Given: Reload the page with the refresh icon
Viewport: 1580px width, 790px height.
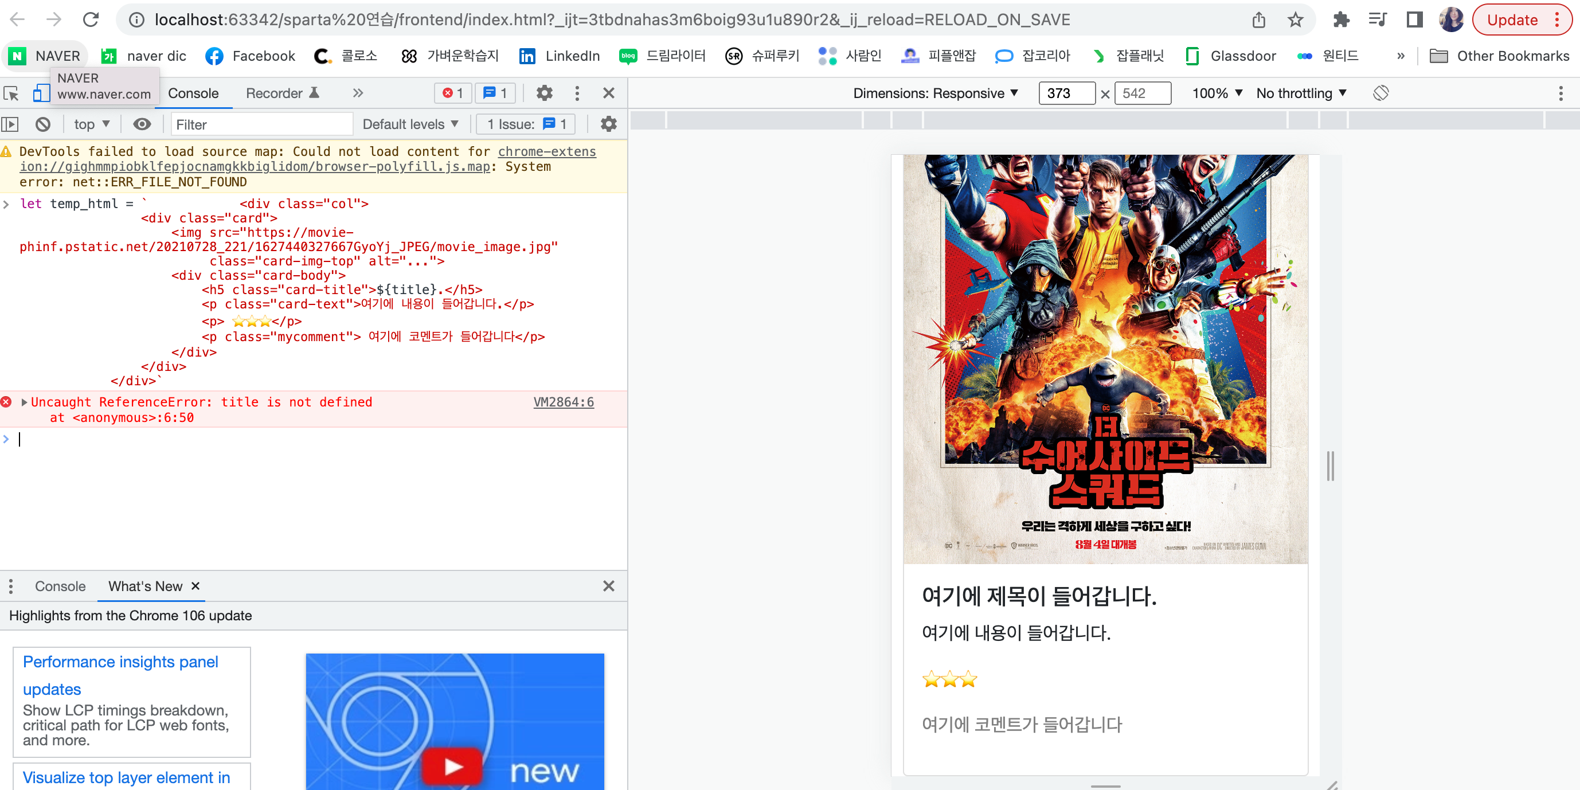Looking at the screenshot, I should 91,19.
